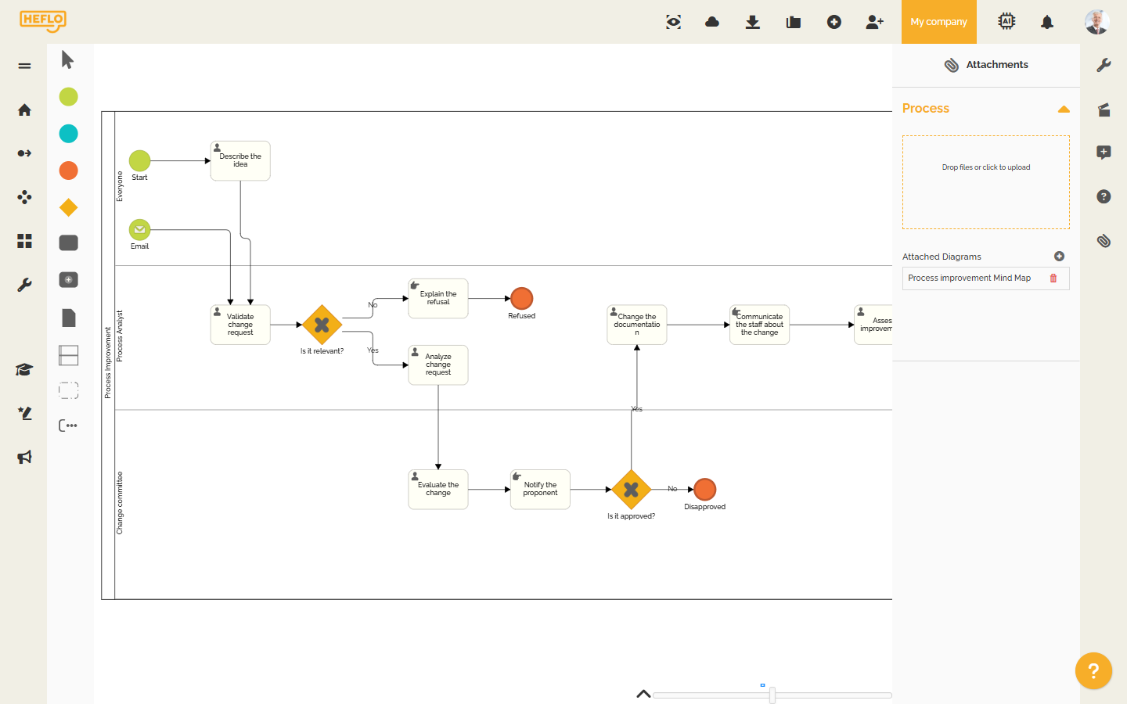Open the My company tab

click(938, 22)
